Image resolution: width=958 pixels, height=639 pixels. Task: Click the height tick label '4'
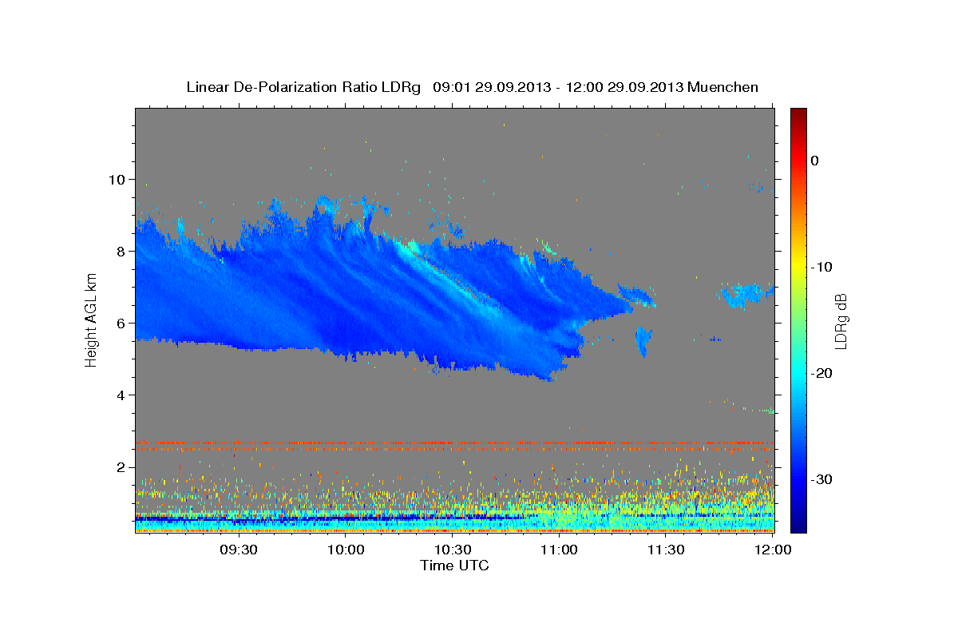(121, 395)
